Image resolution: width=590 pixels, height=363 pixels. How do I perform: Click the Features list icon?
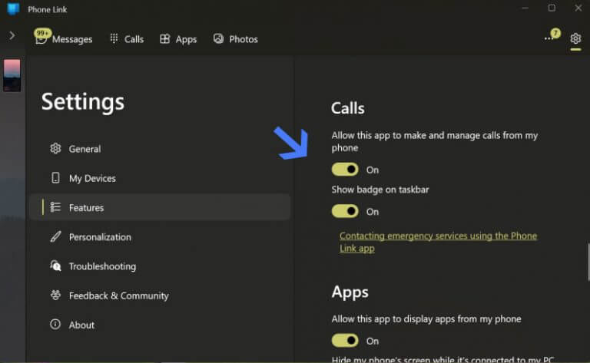click(55, 207)
